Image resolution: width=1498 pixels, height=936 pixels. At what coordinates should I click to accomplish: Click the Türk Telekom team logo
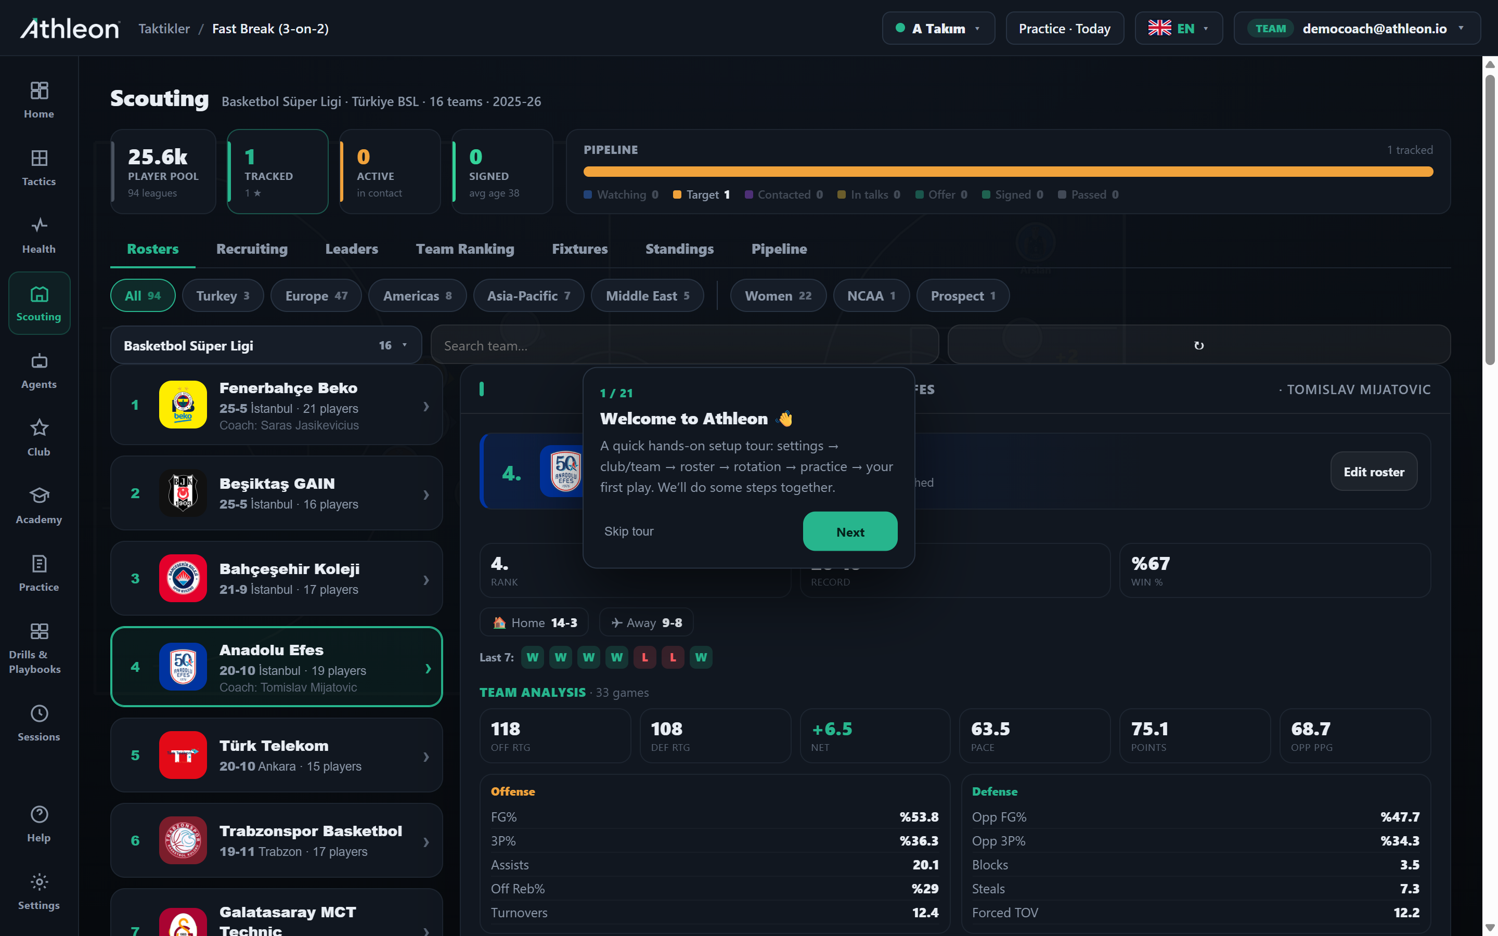click(183, 755)
